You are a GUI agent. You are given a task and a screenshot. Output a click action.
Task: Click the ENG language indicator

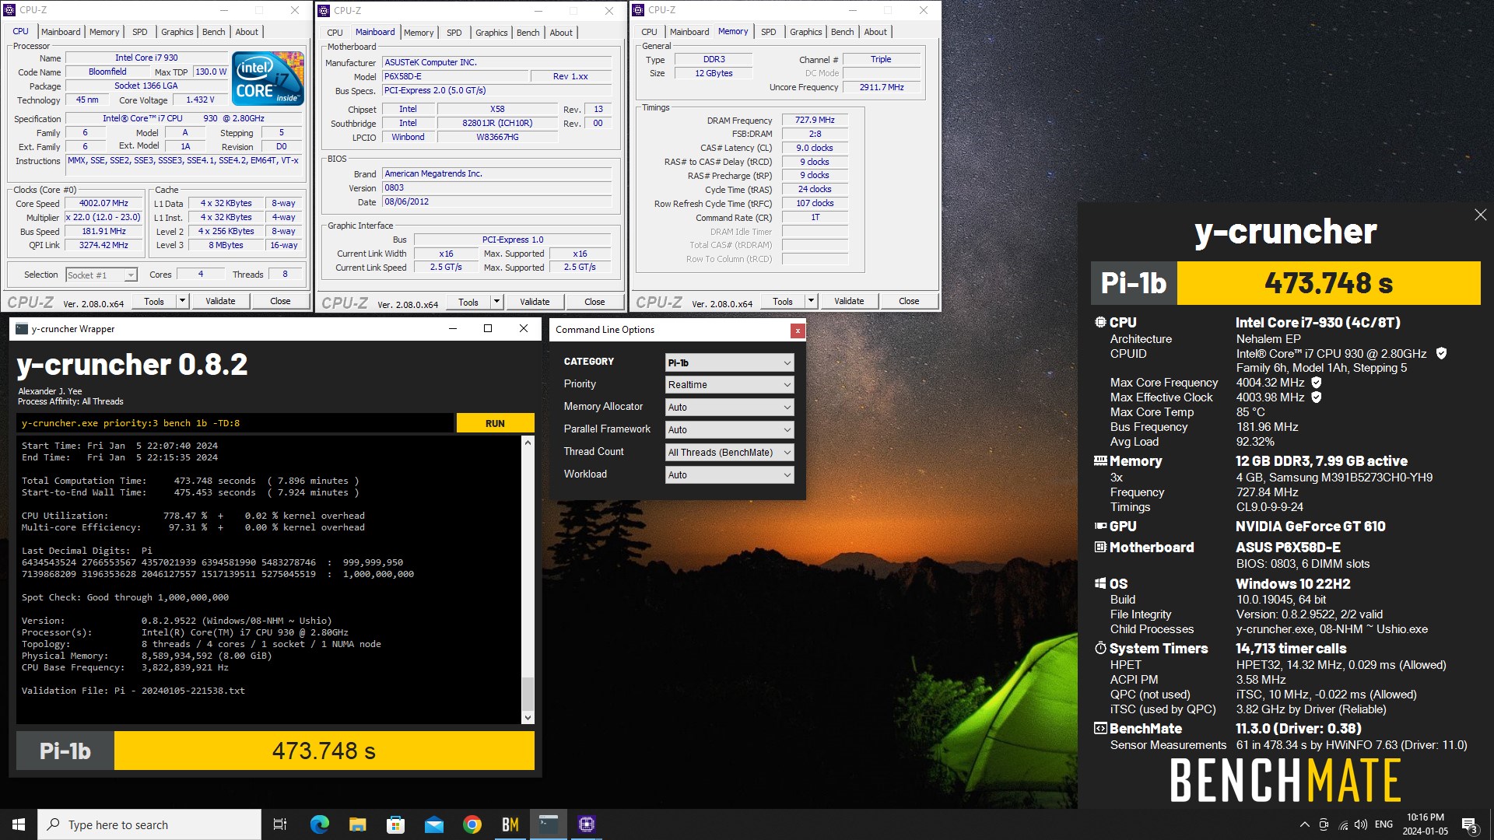(x=1384, y=824)
